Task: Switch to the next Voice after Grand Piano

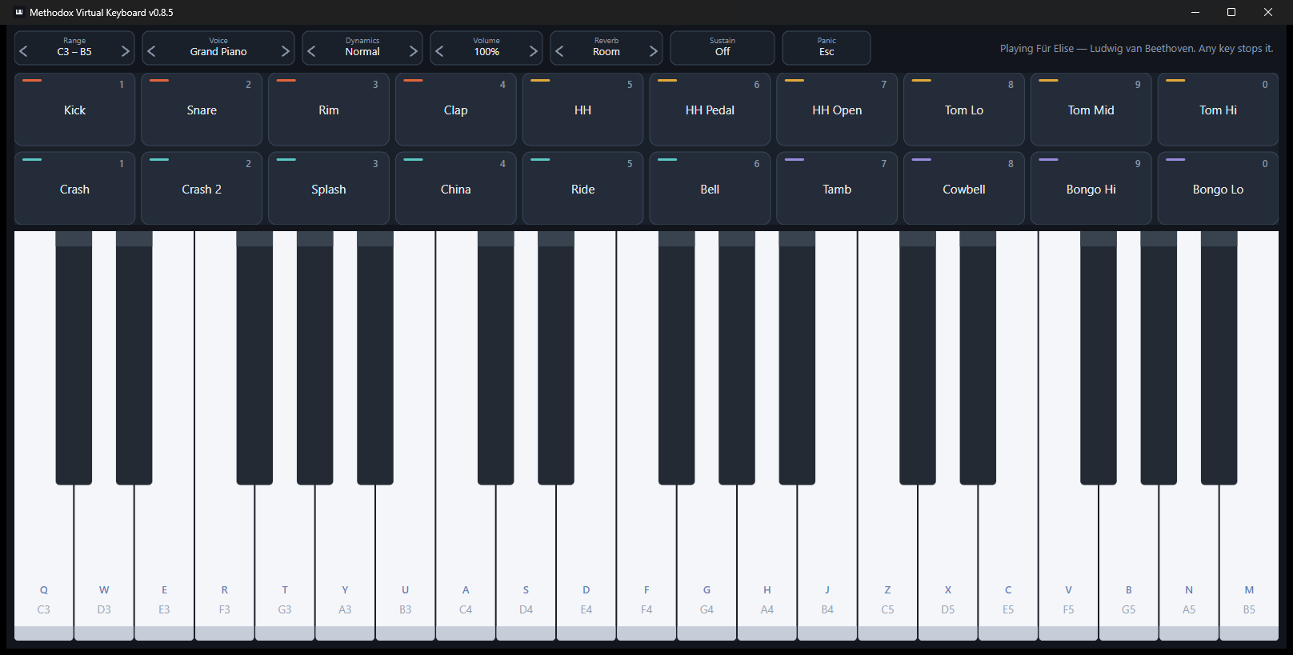Action: (x=285, y=51)
